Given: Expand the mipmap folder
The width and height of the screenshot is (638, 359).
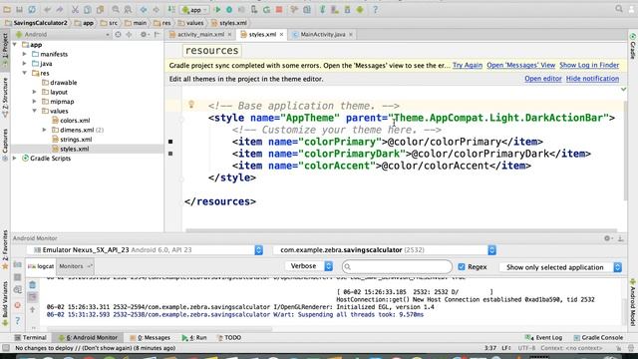Looking at the screenshot, I should 35,101.
